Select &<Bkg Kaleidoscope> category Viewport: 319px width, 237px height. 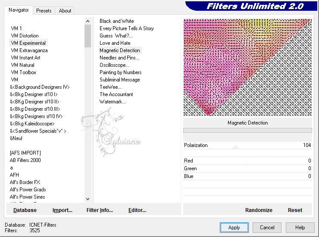[32, 124]
